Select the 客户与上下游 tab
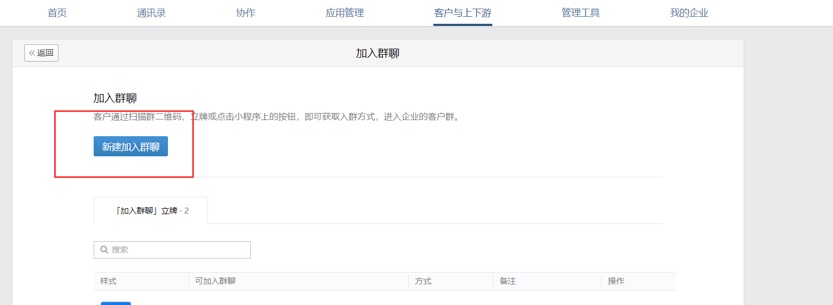The width and height of the screenshot is (833, 305). point(463,13)
